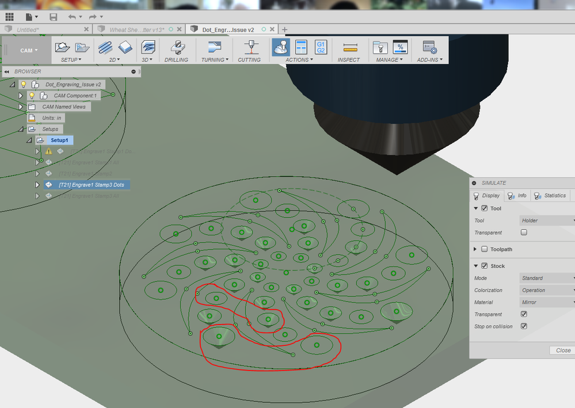Toggle the Stop on collision checkbox
The width and height of the screenshot is (575, 408).
tap(524, 326)
